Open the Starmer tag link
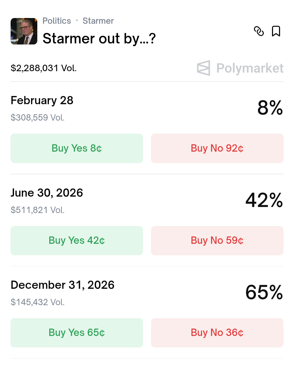The image size is (294, 370). pos(98,21)
